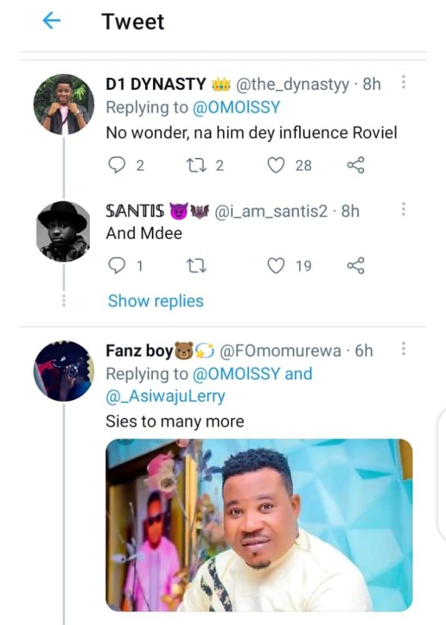Open more options for D1 DYNASTY's tweet
Image resolution: width=446 pixels, height=625 pixels.
click(x=404, y=82)
